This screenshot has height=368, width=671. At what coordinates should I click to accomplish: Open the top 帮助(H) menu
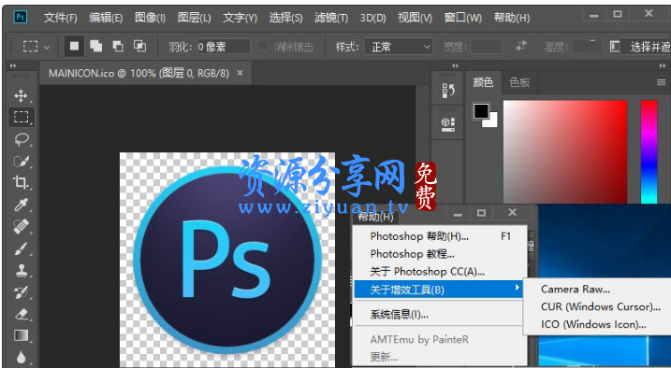[511, 18]
